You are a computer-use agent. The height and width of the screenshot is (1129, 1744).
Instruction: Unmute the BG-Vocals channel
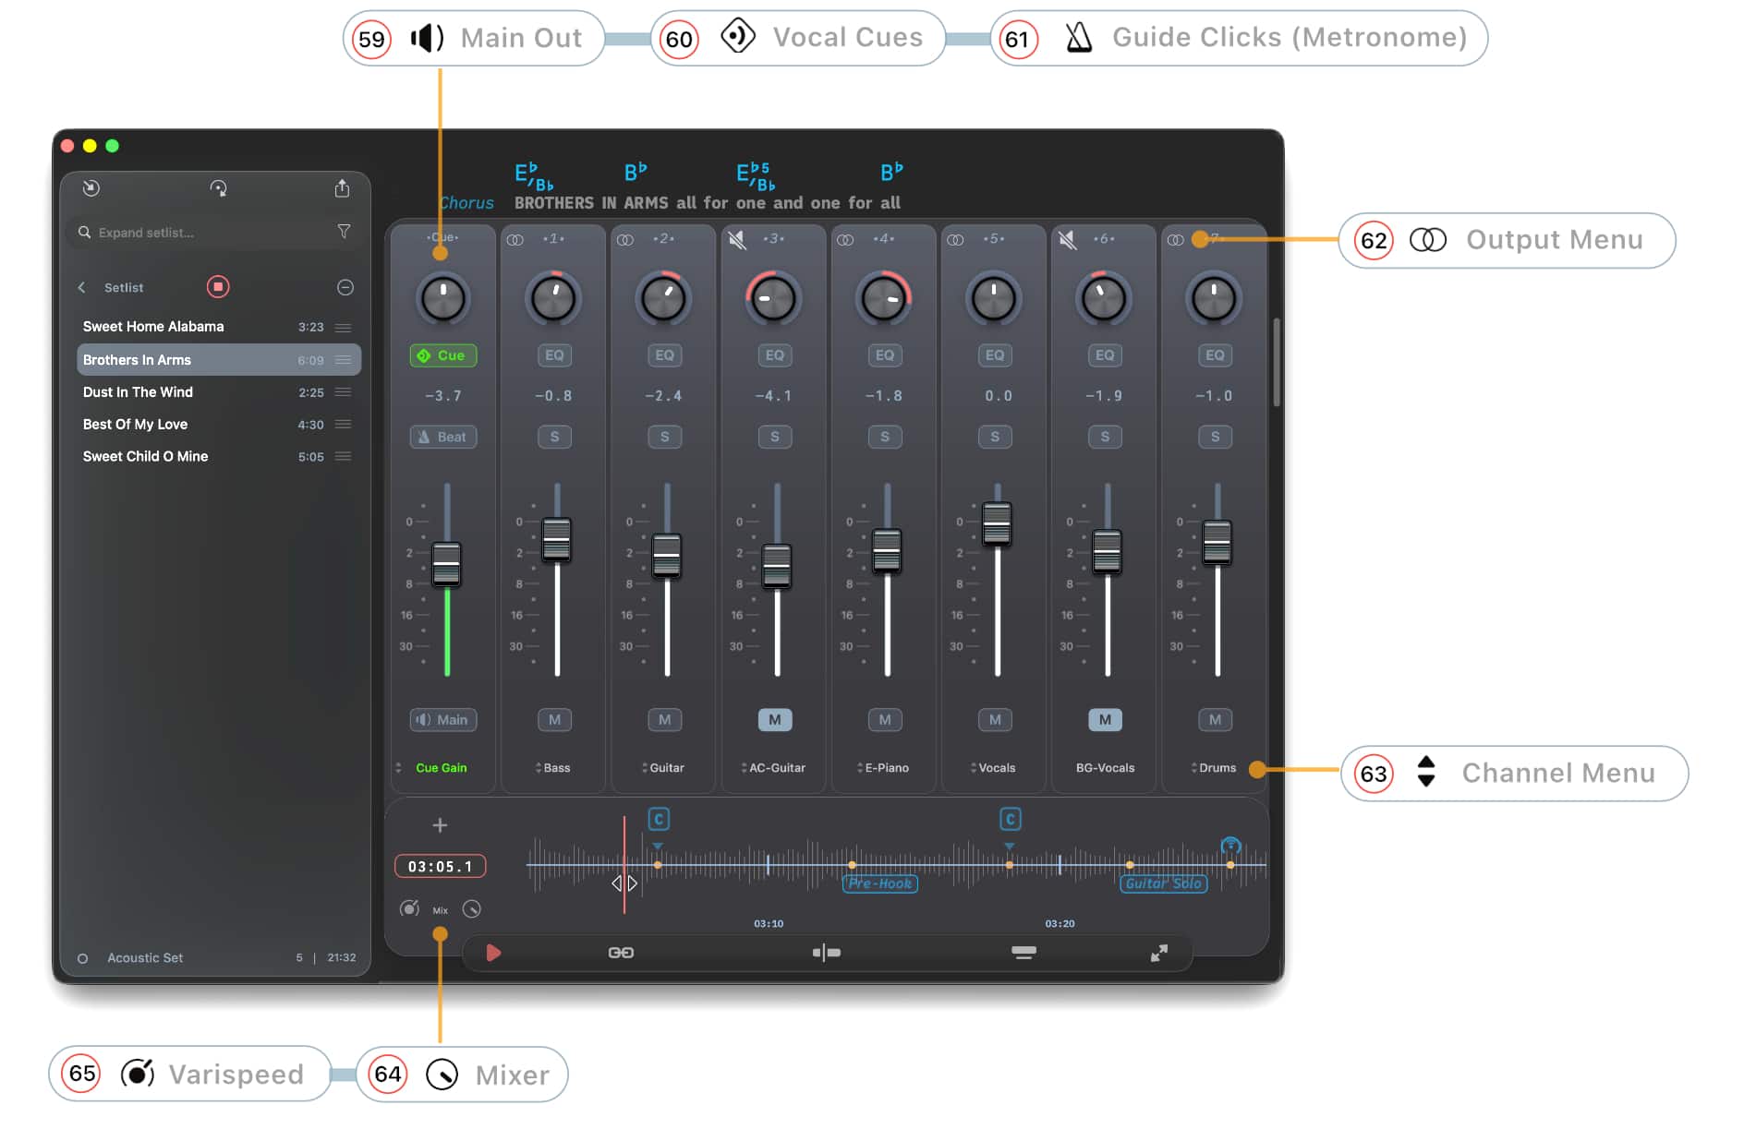[1105, 720]
